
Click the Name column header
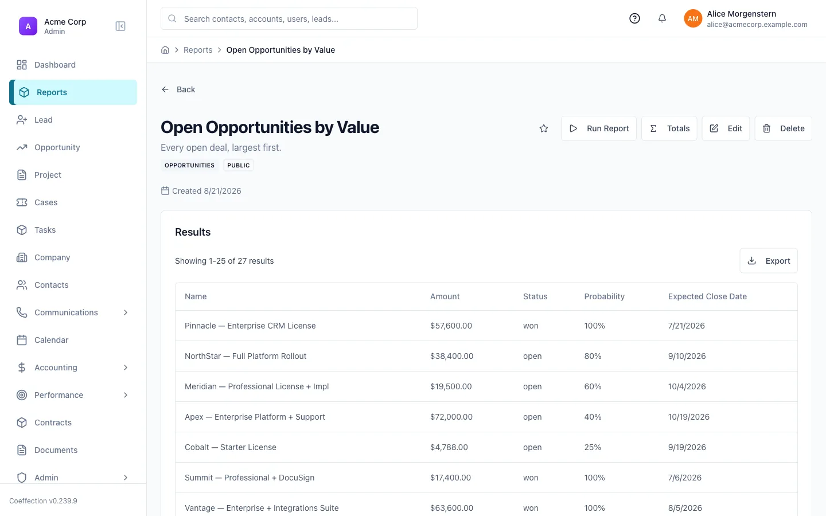[196, 296]
